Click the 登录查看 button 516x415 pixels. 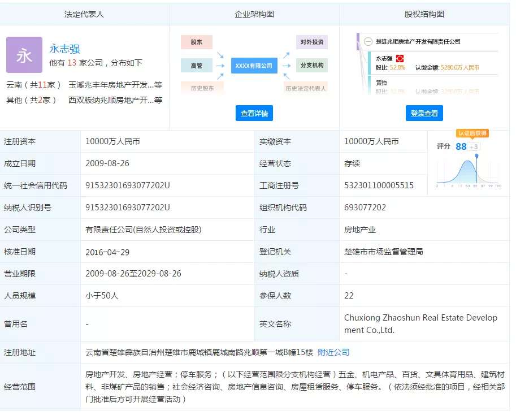tap(424, 113)
